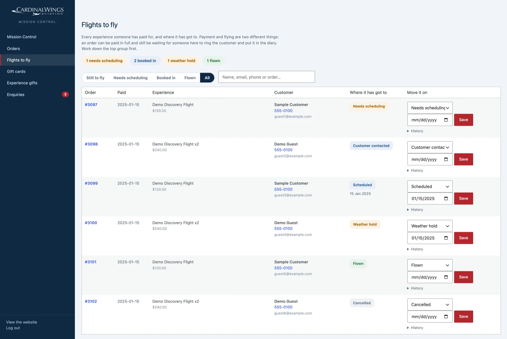
Task: Expand History for order #3100
Action: pos(415,249)
